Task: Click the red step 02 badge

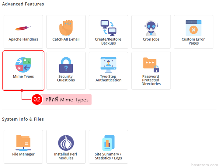Action: pos(37,100)
